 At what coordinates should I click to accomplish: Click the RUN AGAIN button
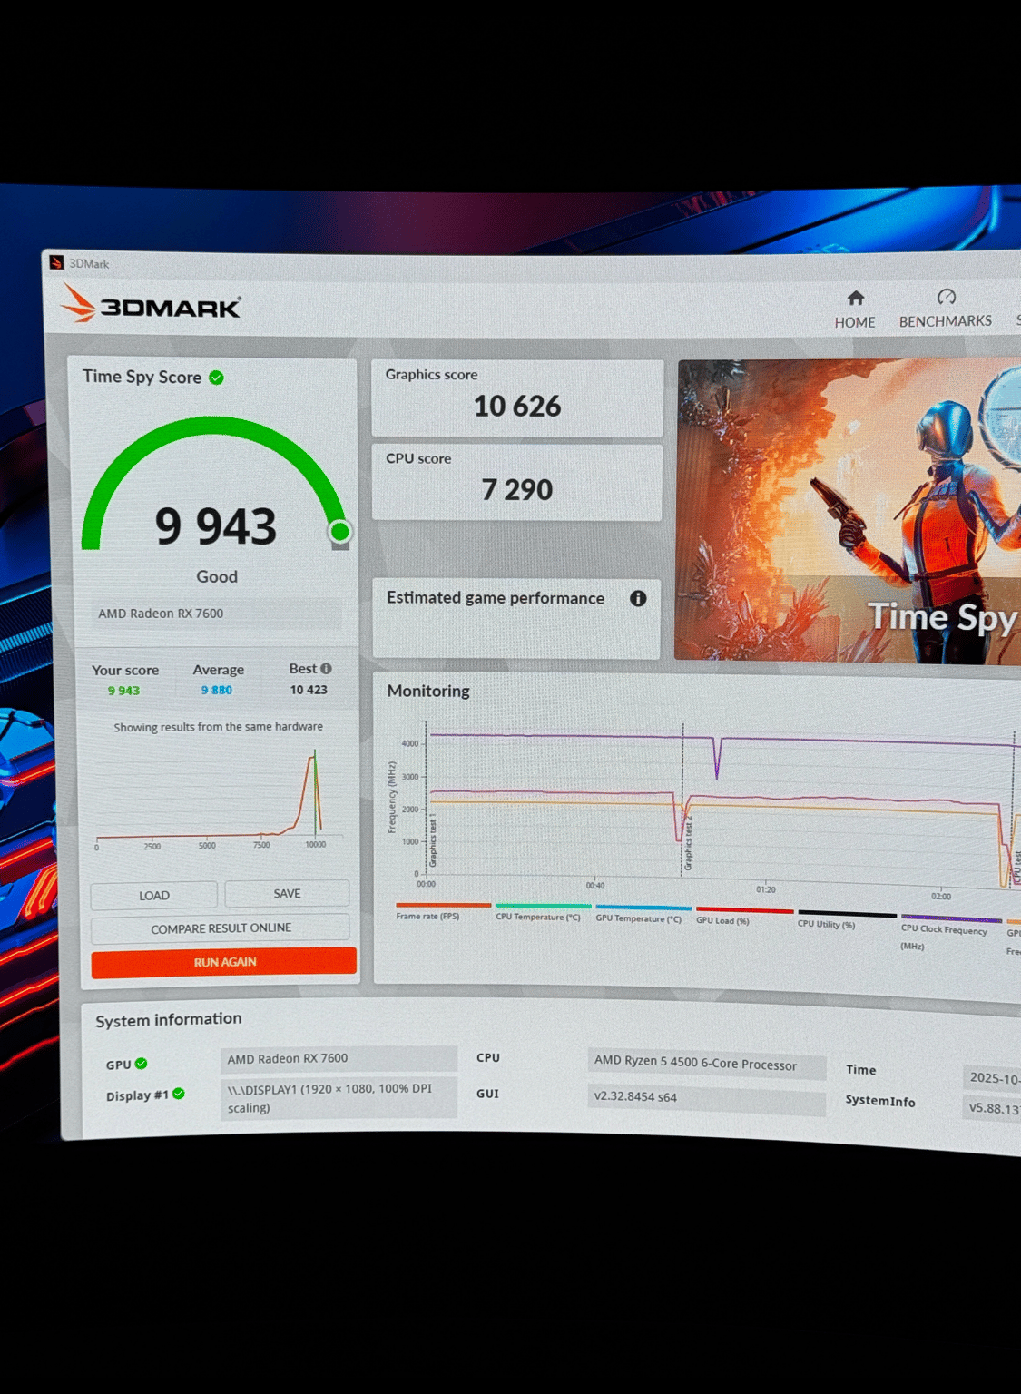coord(224,962)
